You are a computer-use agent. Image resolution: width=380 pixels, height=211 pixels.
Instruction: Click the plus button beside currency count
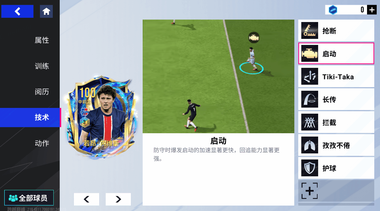point(372,10)
